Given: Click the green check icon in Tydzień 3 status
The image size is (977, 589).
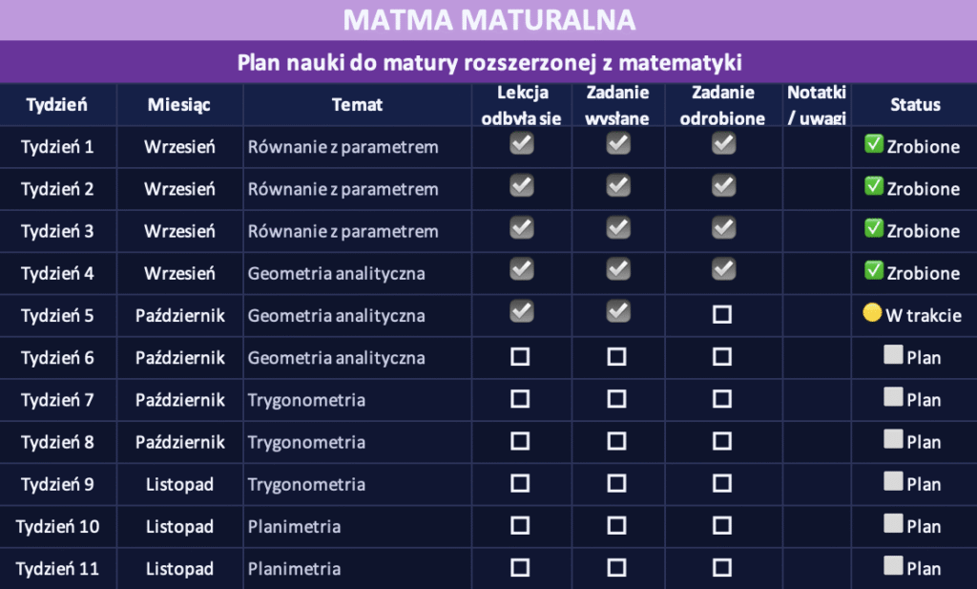Looking at the screenshot, I should tap(873, 228).
